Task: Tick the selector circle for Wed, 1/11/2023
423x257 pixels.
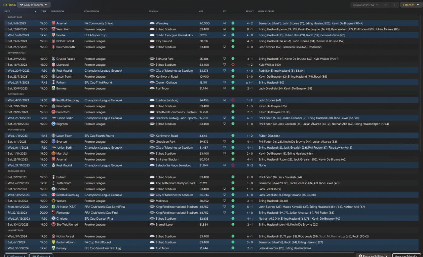Action: [x=6, y=136]
